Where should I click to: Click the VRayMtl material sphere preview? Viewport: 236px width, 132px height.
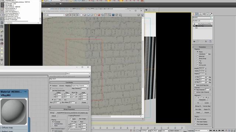[14, 111]
